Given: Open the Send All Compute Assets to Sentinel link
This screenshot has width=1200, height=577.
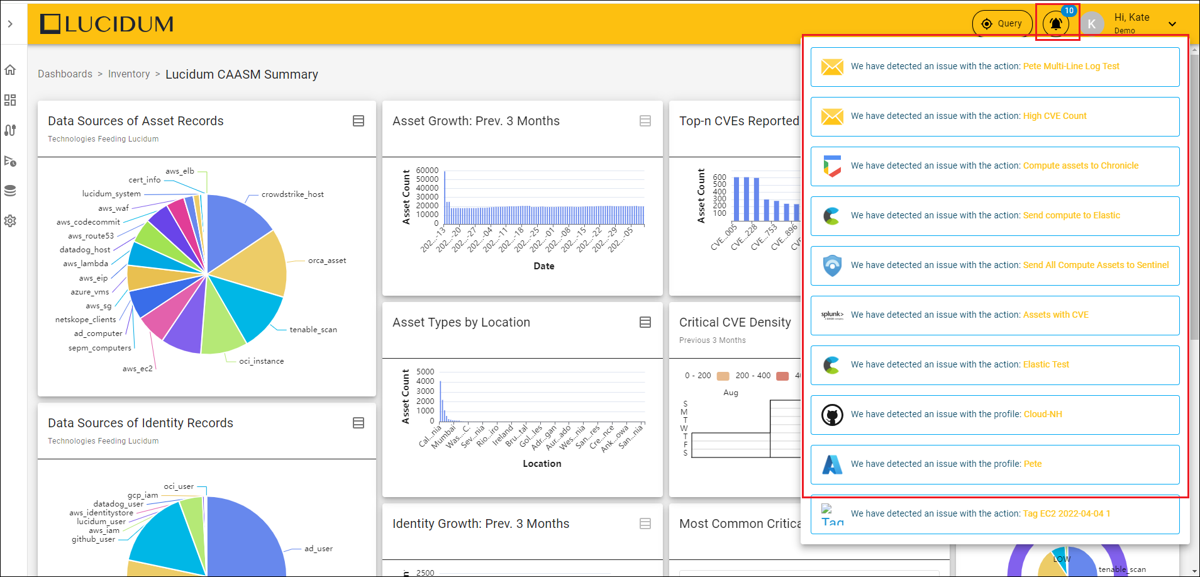Looking at the screenshot, I should [1096, 265].
